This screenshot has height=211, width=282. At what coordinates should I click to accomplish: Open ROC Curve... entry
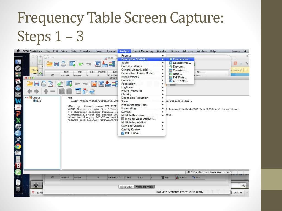click(x=141, y=133)
